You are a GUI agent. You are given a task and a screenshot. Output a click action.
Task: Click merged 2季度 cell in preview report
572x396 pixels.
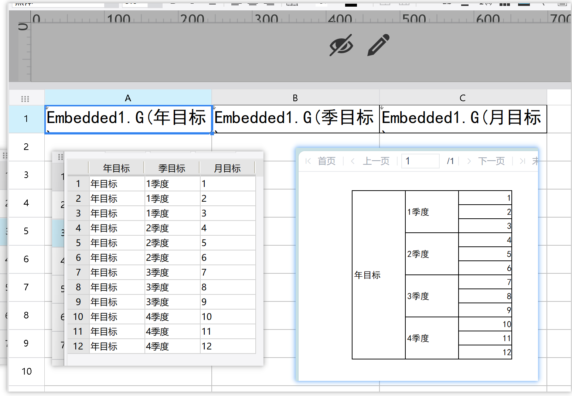pos(432,254)
